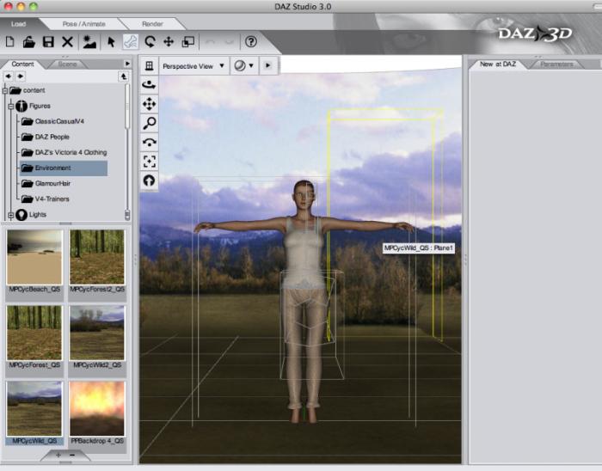
Task: Click the MPCycBeach_QS thumbnail
Action: click(x=34, y=257)
